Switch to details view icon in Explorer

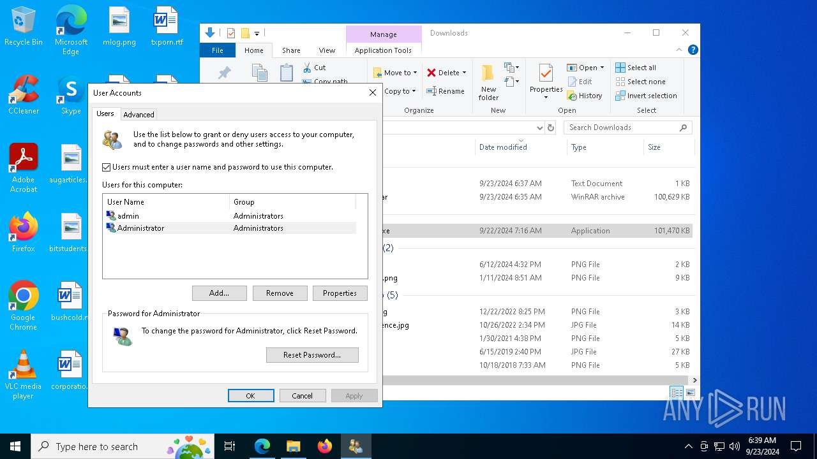coord(677,393)
